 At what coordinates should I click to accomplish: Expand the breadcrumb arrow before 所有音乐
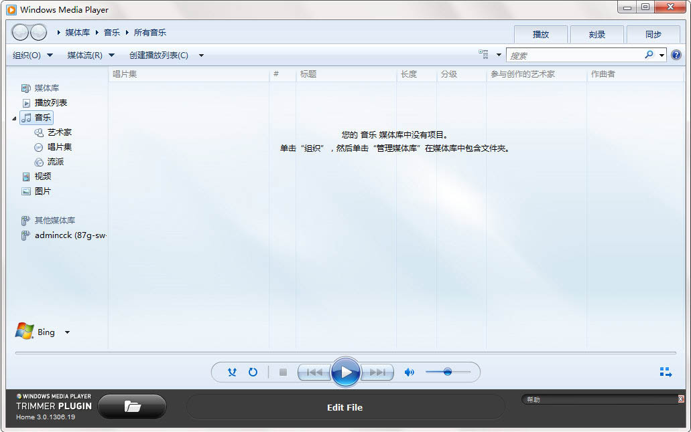[127, 33]
